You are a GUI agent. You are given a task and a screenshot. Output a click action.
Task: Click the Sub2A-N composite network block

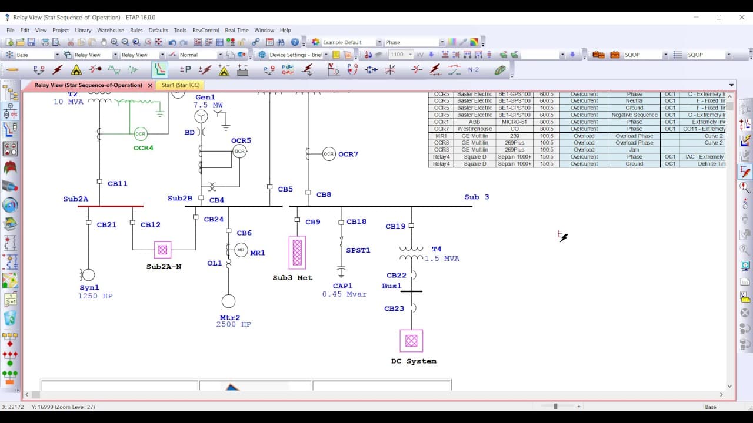pyautogui.click(x=163, y=250)
